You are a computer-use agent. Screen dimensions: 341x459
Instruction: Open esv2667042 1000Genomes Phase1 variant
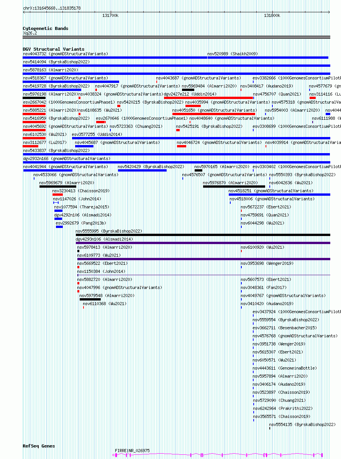click(x=69, y=102)
